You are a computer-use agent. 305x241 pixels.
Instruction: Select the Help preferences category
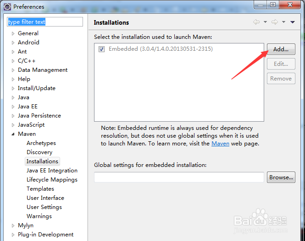24,79
